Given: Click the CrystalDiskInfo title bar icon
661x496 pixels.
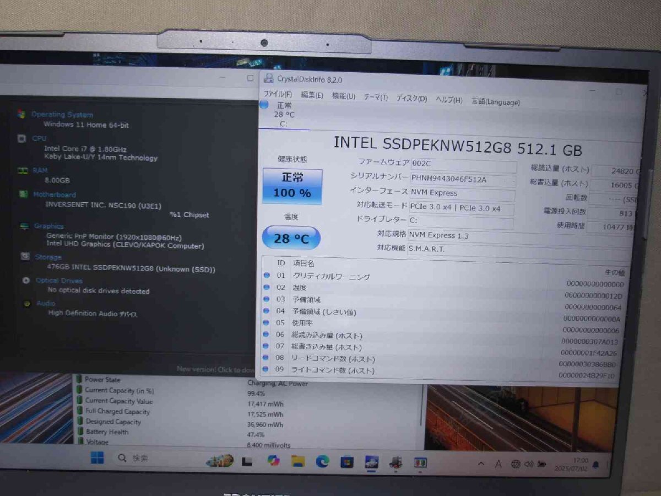Looking at the screenshot, I should (x=269, y=78).
